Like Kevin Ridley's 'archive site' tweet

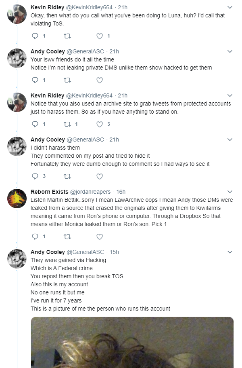click(x=100, y=124)
